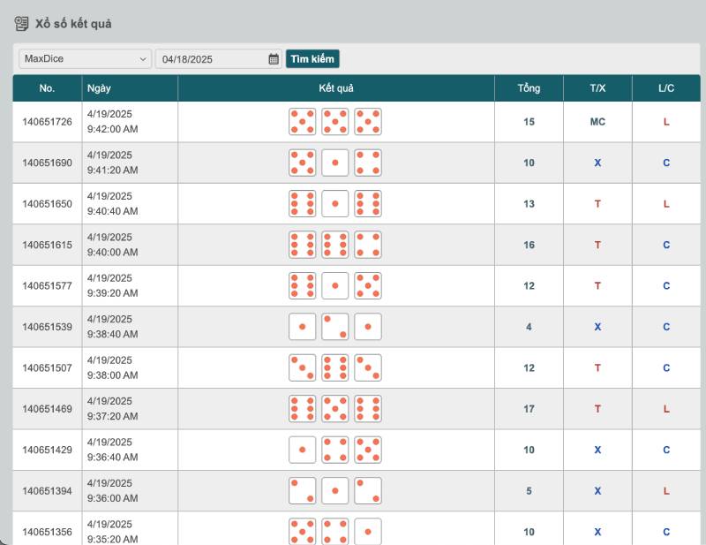Screen dimensions: 706x545
Task: Select the Tổng column header
Action: click(x=529, y=88)
